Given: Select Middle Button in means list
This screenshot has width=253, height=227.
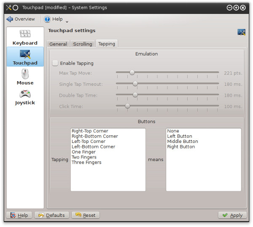Looking at the screenshot, I should (x=182, y=141).
